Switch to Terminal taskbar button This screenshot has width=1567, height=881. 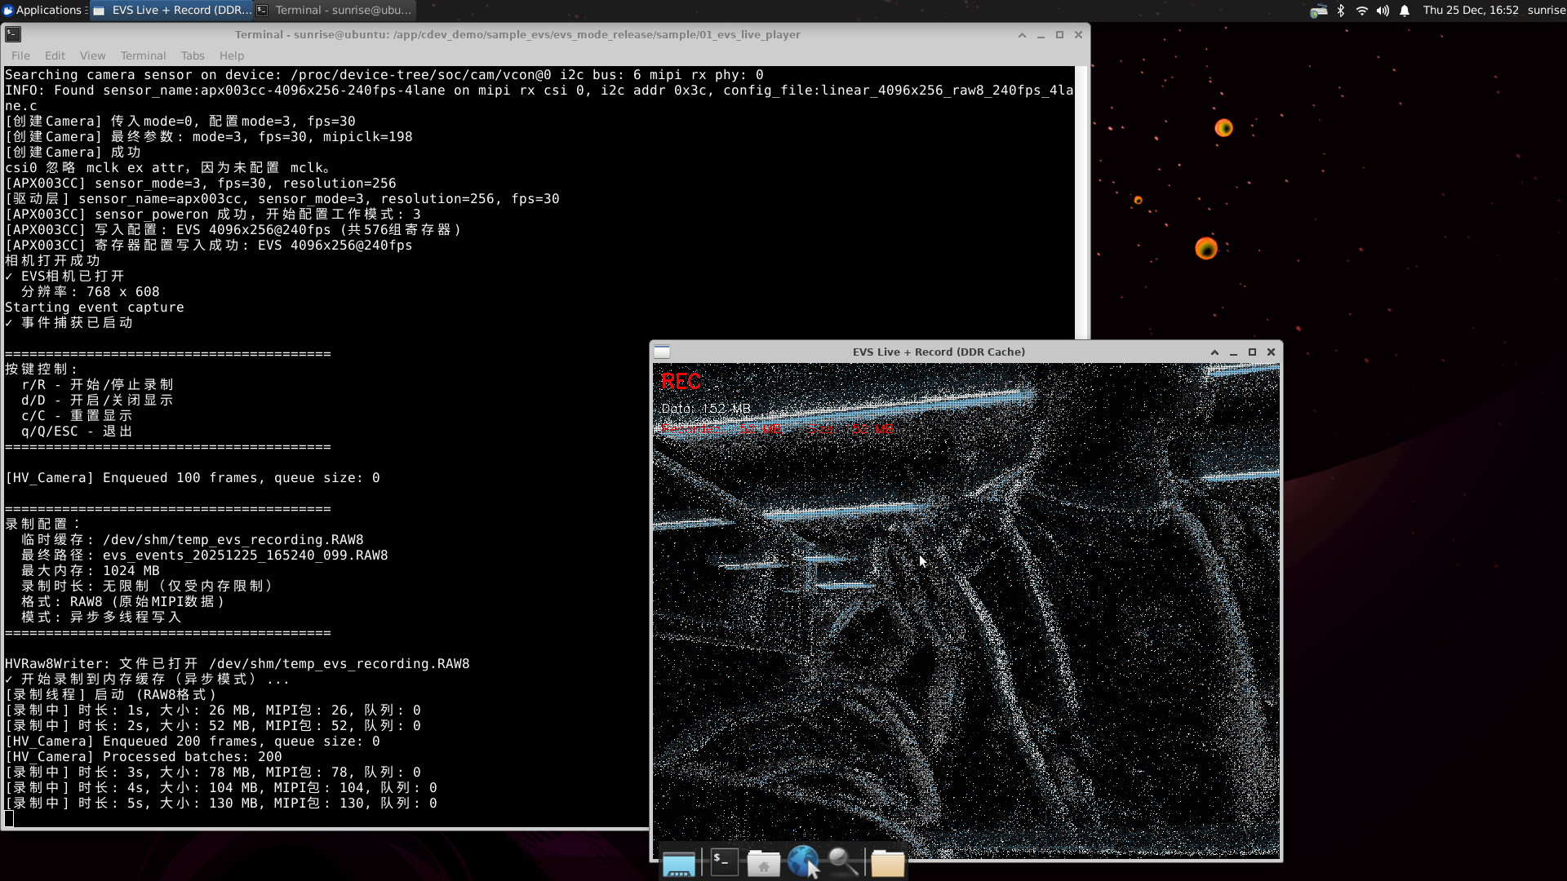(x=334, y=10)
